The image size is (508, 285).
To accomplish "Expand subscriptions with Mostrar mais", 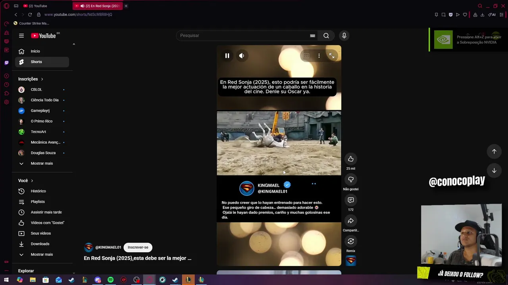I will tap(42, 163).
